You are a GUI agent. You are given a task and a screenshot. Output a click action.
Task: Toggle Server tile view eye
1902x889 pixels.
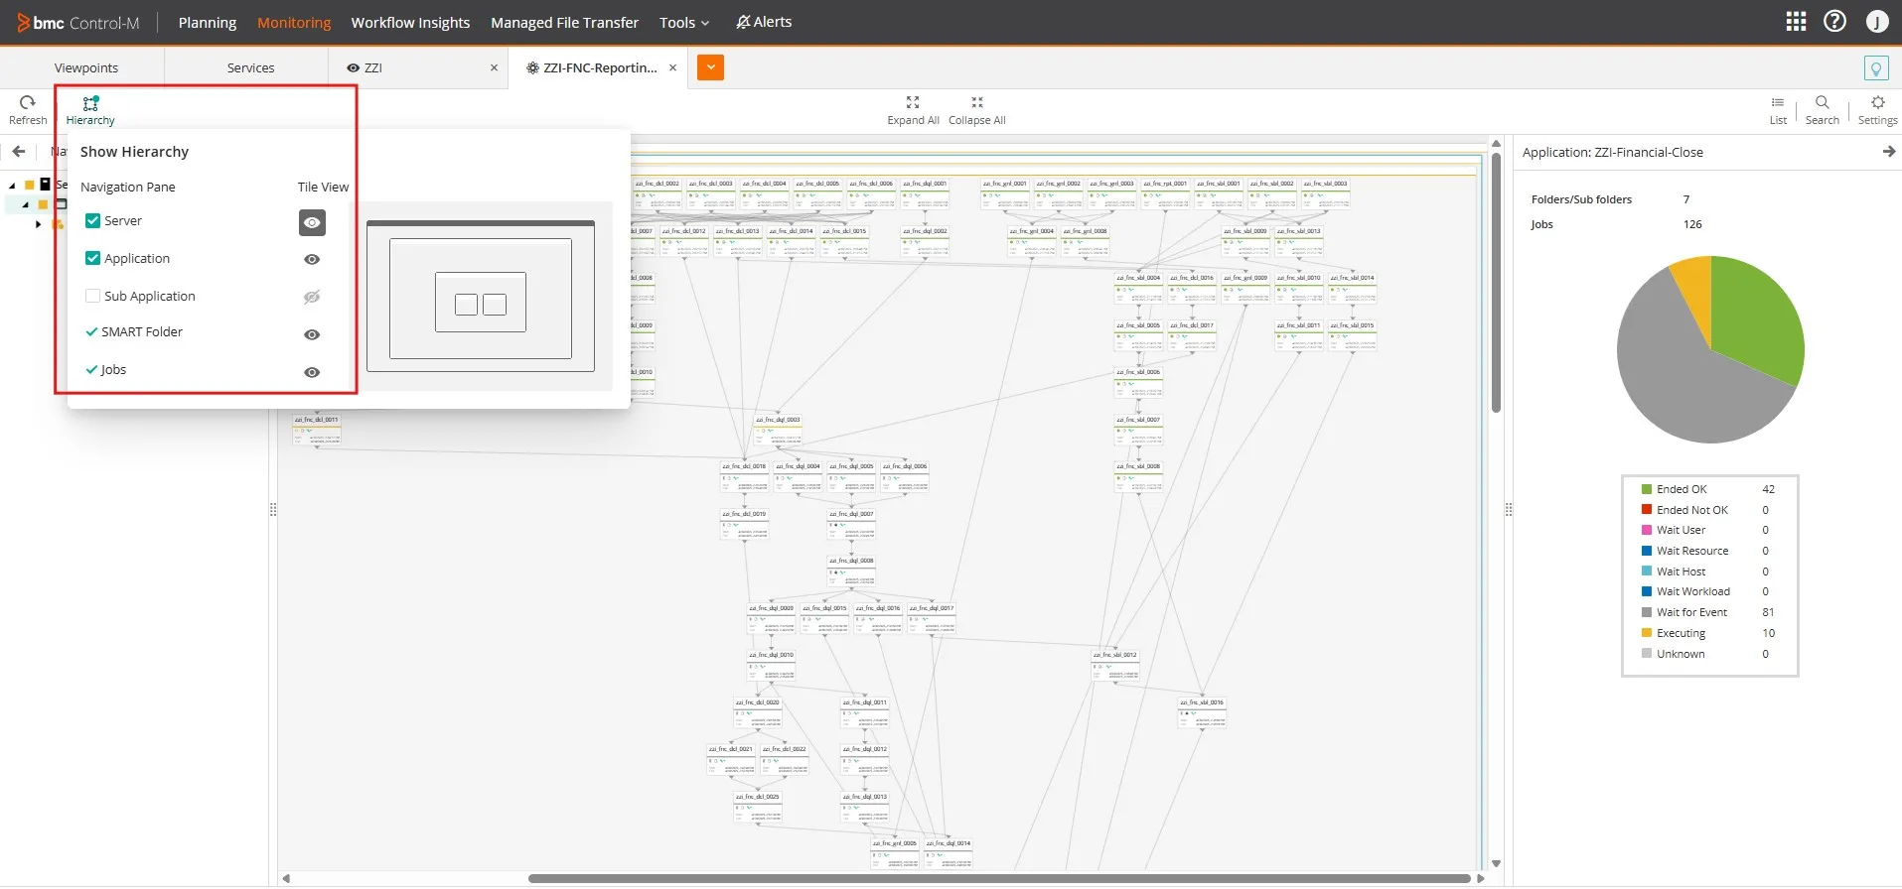(x=312, y=222)
